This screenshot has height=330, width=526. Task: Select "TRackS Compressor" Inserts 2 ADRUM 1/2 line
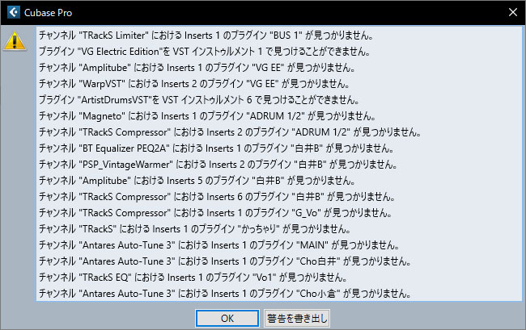[x=230, y=132]
